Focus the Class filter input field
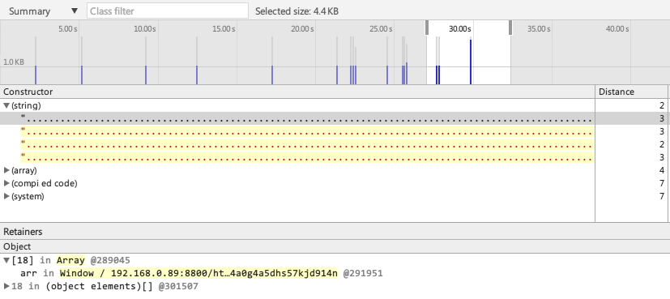 [168, 11]
